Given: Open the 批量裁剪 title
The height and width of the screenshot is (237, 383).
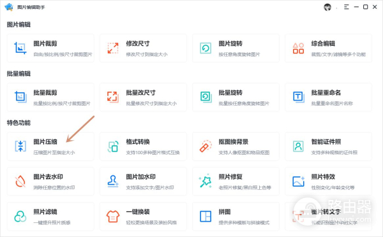Looking at the screenshot, I should (x=45, y=92).
